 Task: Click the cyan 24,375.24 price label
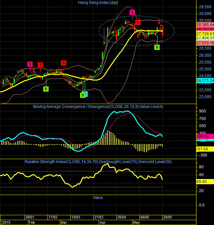[205, 81]
